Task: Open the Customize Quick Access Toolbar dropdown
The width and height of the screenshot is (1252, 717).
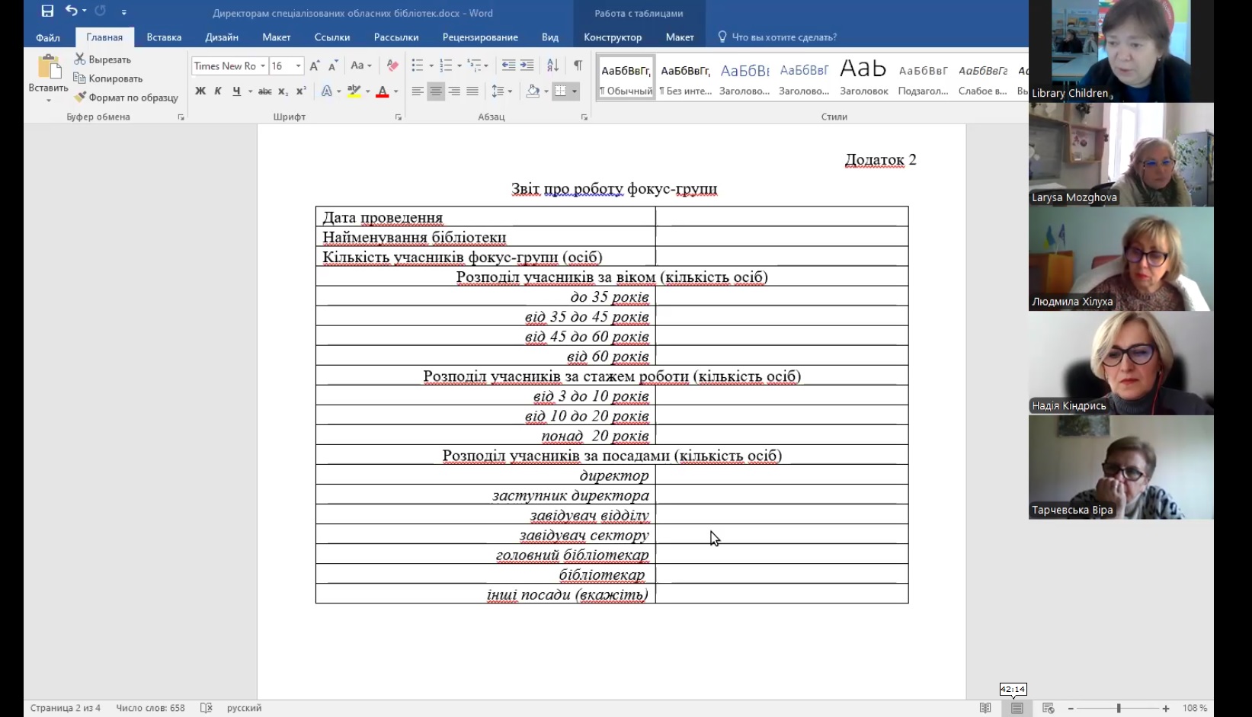Action: 124,12
